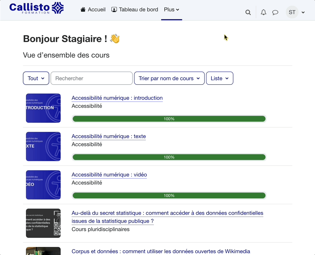Open the messages speech bubble icon
The width and height of the screenshot is (315, 255).
pos(275,12)
